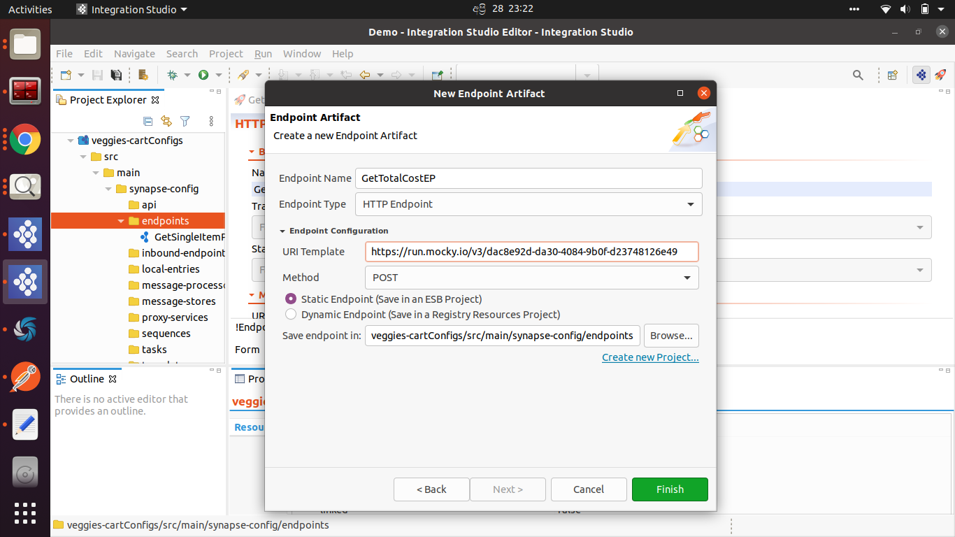Click the New wizard toolbar icon
This screenshot has height=537, width=955.
(66, 75)
